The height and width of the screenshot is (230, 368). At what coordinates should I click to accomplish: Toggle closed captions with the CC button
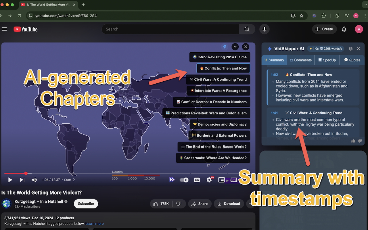[197, 180]
